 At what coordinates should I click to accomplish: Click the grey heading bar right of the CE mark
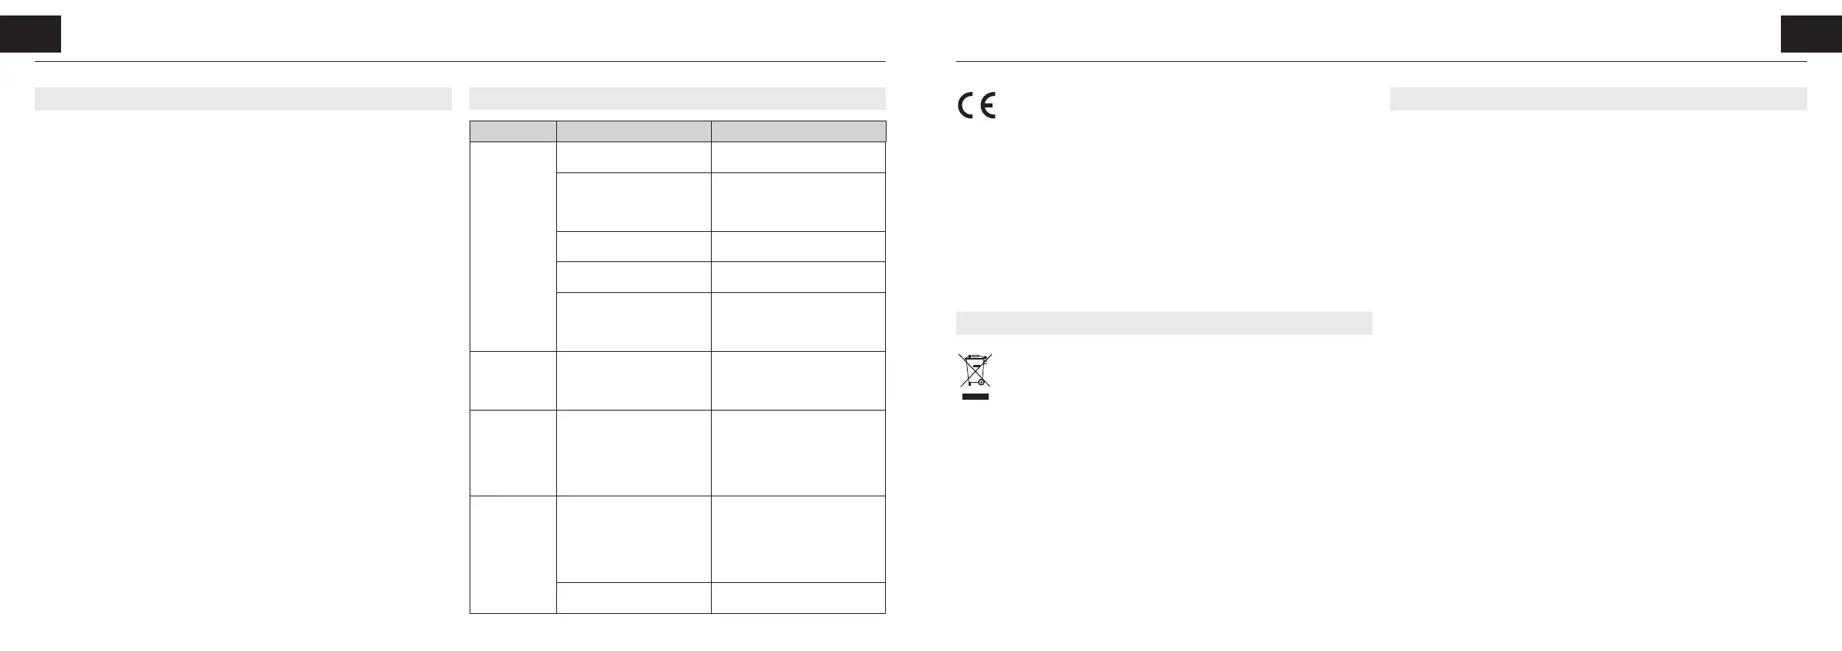coord(1598,98)
